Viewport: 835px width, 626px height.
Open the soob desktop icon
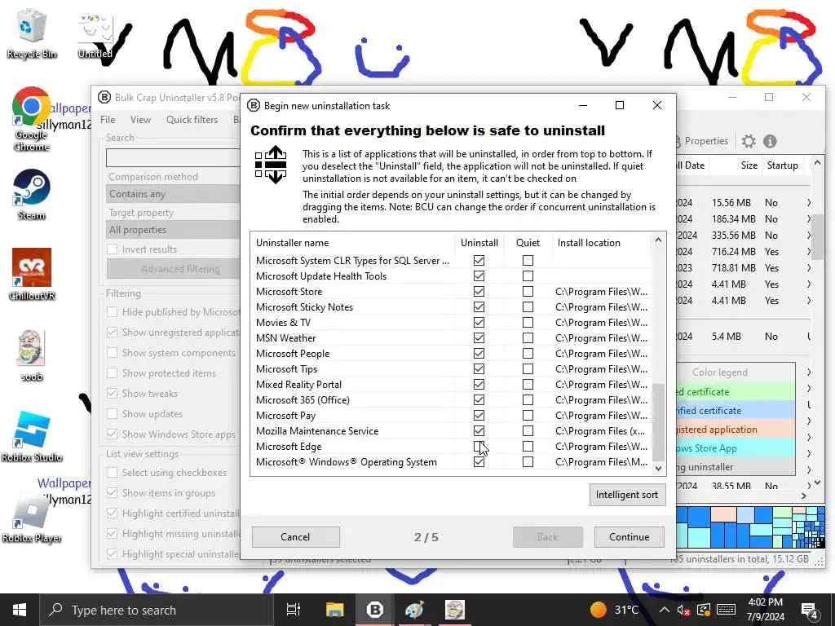pos(32,355)
